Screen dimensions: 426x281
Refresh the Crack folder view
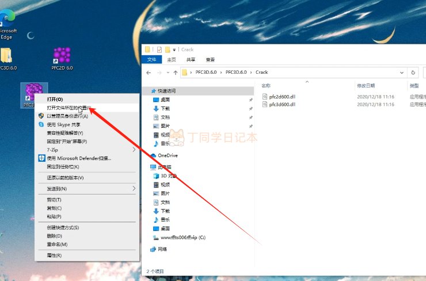tap(413, 73)
